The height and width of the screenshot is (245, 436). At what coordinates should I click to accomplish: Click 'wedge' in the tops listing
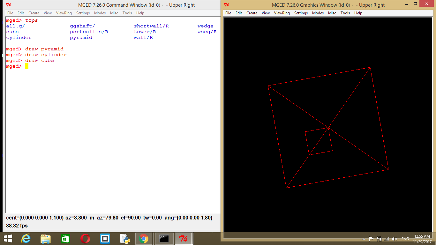pyautogui.click(x=206, y=26)
